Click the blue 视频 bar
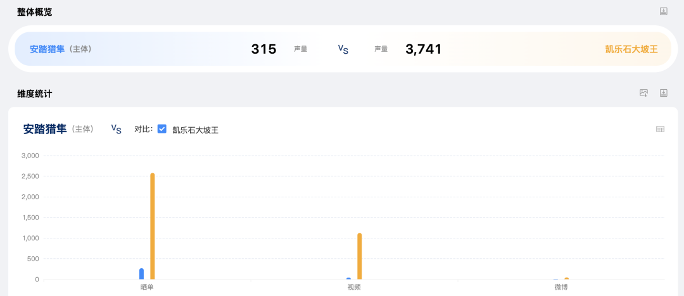The image size is (684, 296). pos(348,278)
